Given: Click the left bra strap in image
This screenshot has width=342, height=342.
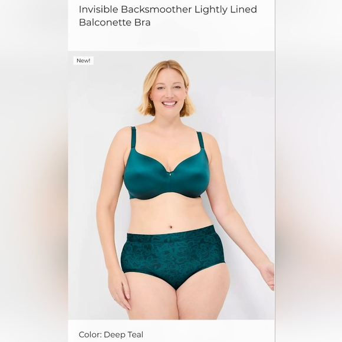Looking at the screenshot, I should pyautogui.click(x=134, y=137).
